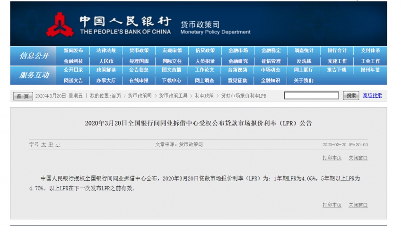Open 金融市场 in the navigation bar
The image size is (402, 226).
[x=238, y=50]
